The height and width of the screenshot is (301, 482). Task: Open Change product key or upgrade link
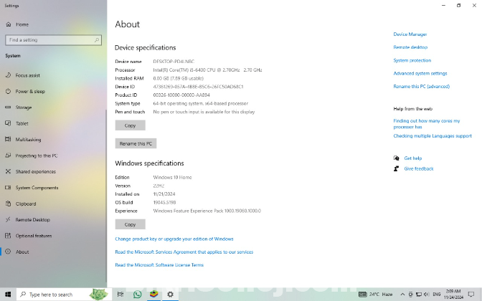coord(174,239)
